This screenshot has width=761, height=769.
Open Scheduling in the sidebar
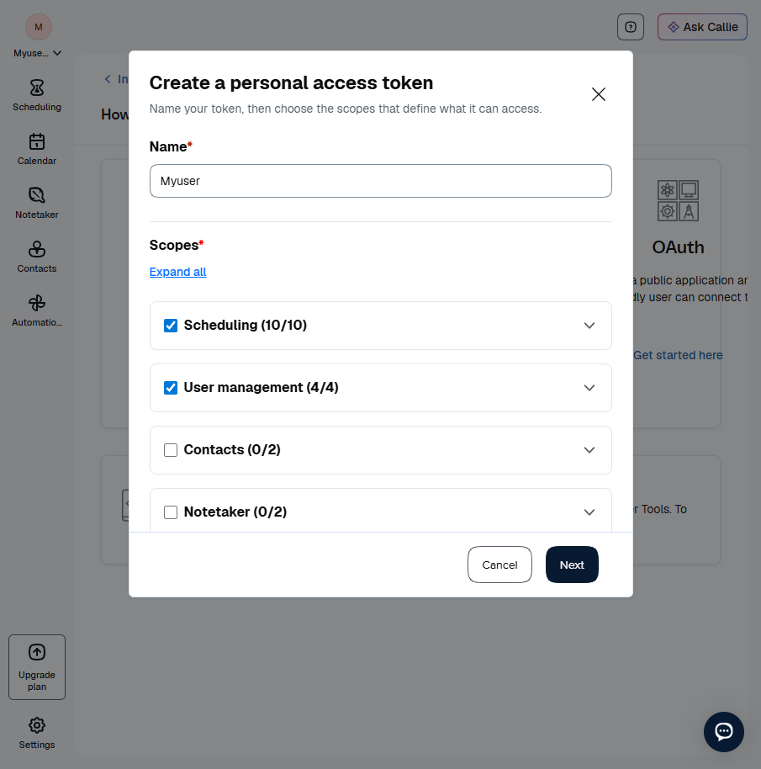tap(37, 95)
